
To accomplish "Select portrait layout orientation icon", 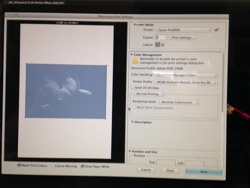I will [158, 44].
